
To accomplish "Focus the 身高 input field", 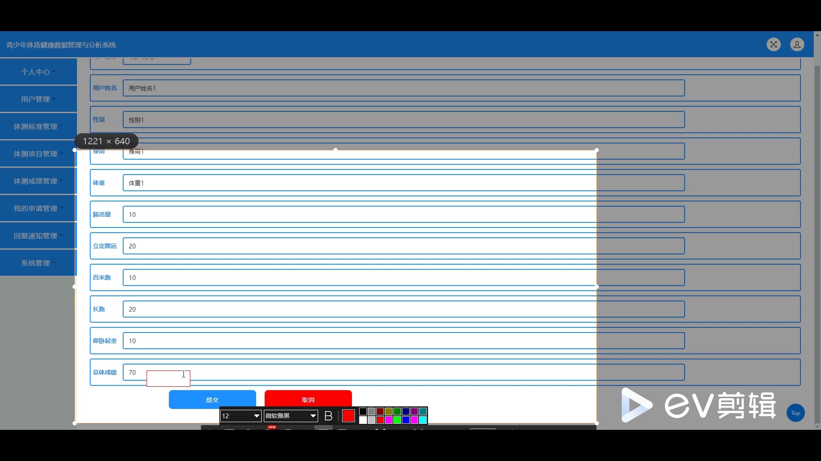I will [404, 151].
